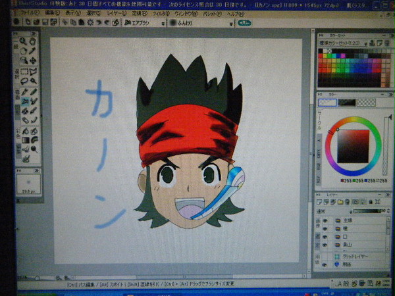Click the trash icon in the layer panel
Screen dimensions: 395x296
(347, 202)
